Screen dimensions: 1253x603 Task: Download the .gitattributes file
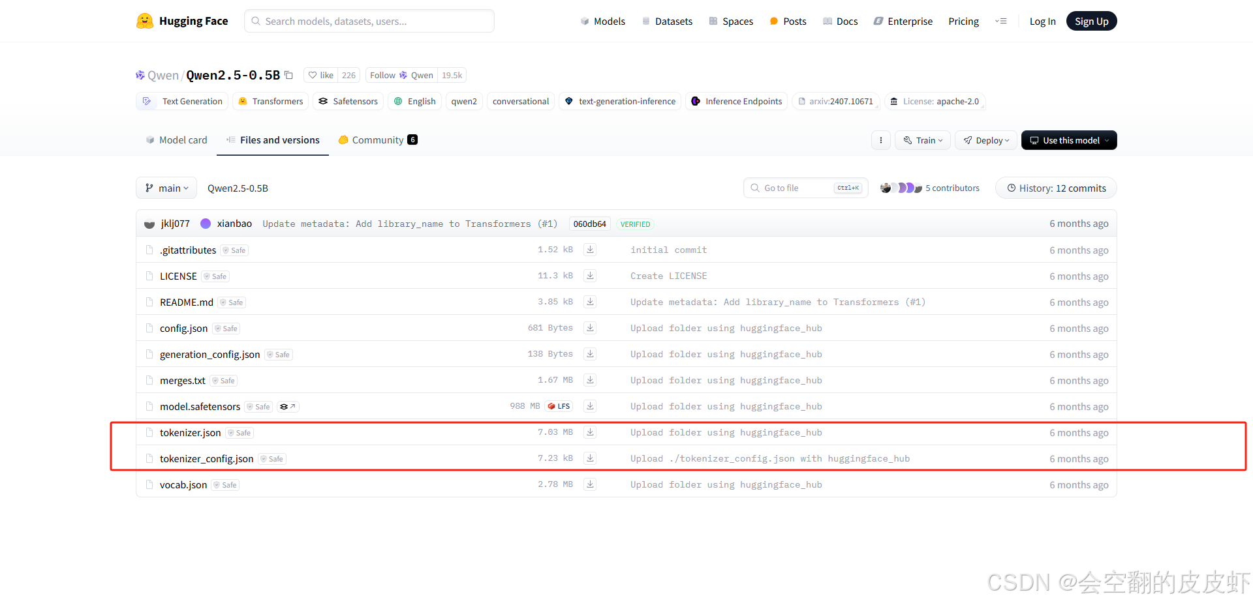pos(590,250)
